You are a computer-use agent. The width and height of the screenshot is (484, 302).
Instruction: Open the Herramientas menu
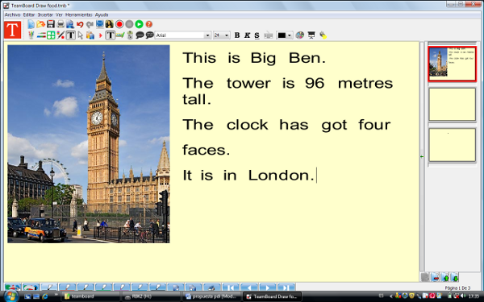[x=79, y=14]
